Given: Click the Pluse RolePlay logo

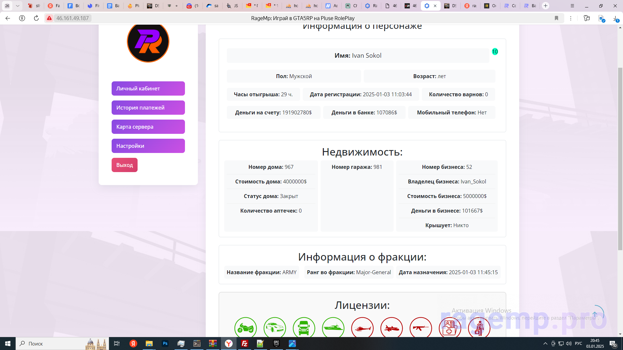Looking at the screenshot, I should pos(148,42).
